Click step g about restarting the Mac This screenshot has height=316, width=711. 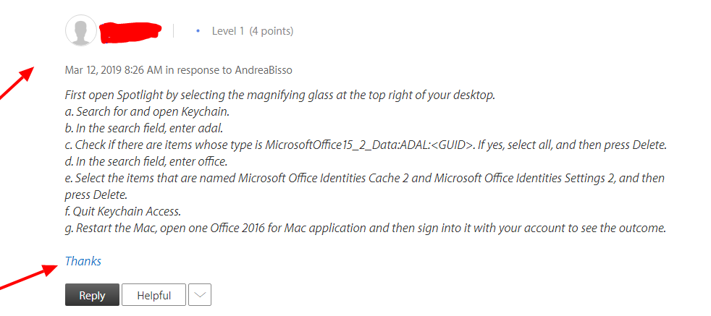[365, 228]
